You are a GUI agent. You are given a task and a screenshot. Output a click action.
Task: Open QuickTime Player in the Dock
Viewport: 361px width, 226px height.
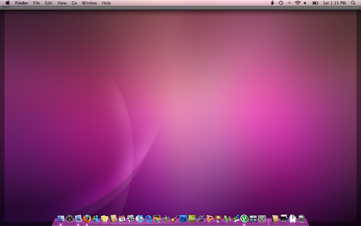coord(148,218)
